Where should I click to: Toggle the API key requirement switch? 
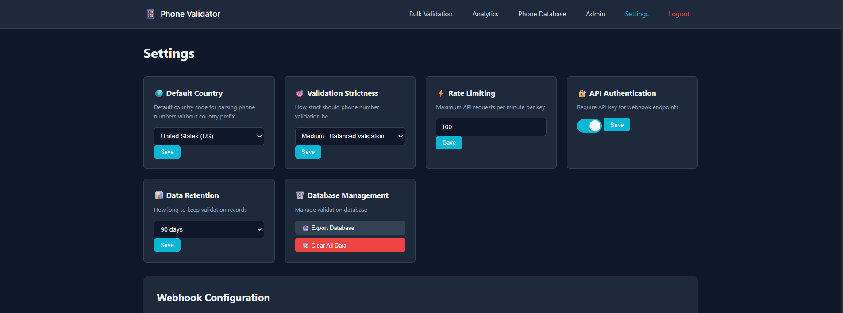pos(589,126)
